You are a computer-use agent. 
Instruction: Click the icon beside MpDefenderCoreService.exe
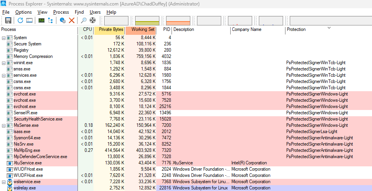[x=10, y=157]
